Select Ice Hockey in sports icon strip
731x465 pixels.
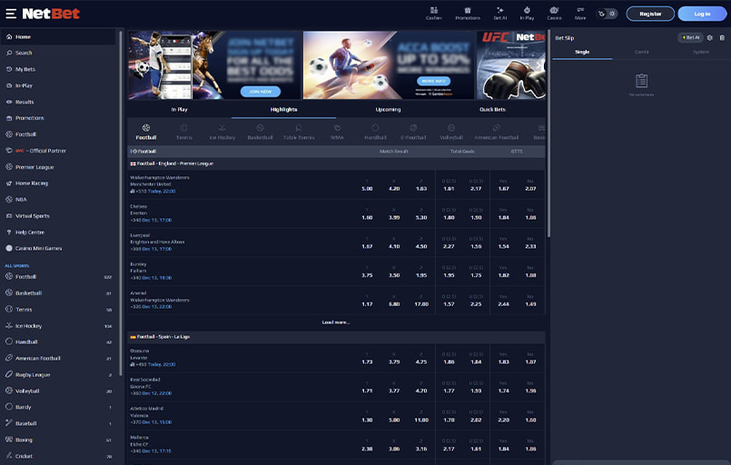pos(222,132)
